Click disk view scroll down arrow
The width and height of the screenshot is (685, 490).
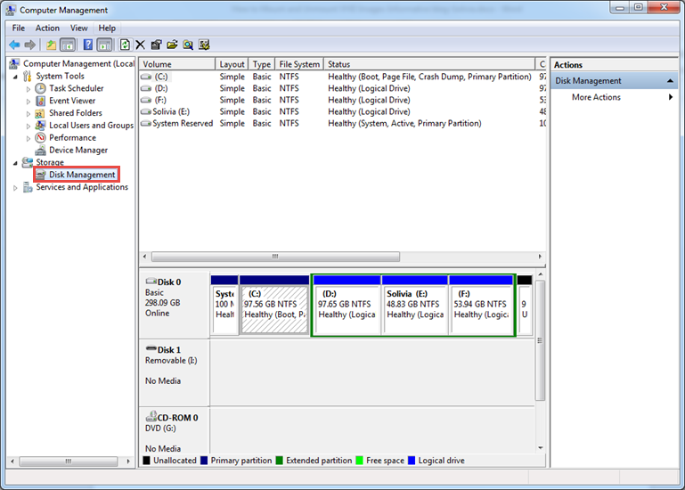pos(541,448)
